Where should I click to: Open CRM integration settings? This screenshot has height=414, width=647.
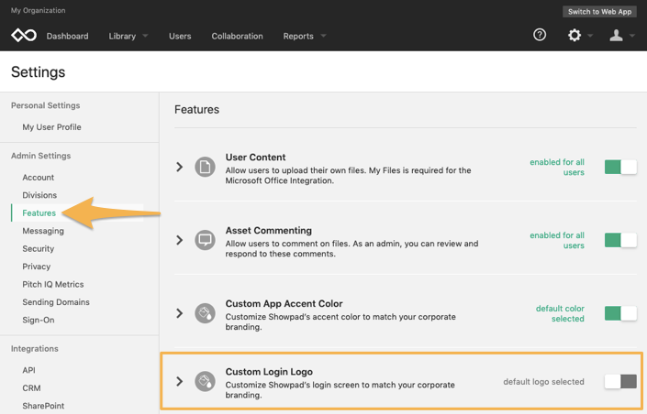pos(31,388)
